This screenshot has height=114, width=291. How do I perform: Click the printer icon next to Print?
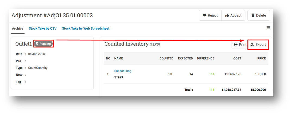pyautogui.click(x=236, y=45)
